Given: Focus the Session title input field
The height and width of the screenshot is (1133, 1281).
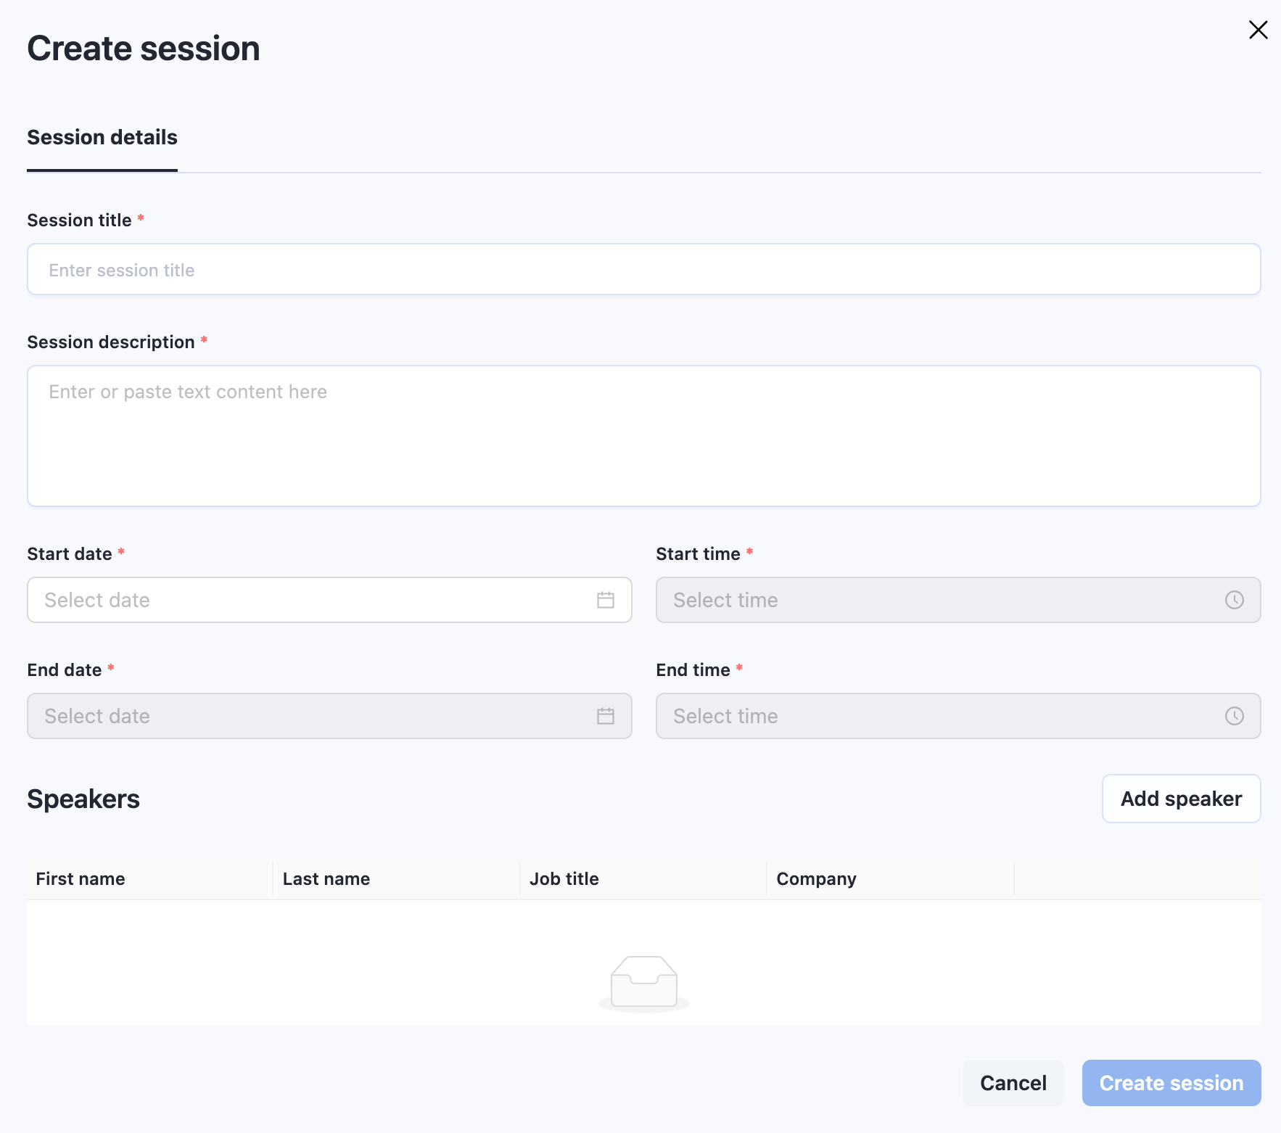Looking at the screenshot, I should click(643, 270).
